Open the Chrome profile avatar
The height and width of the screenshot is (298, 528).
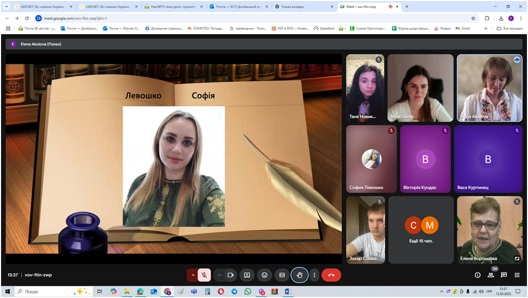[x=511, y=18]
